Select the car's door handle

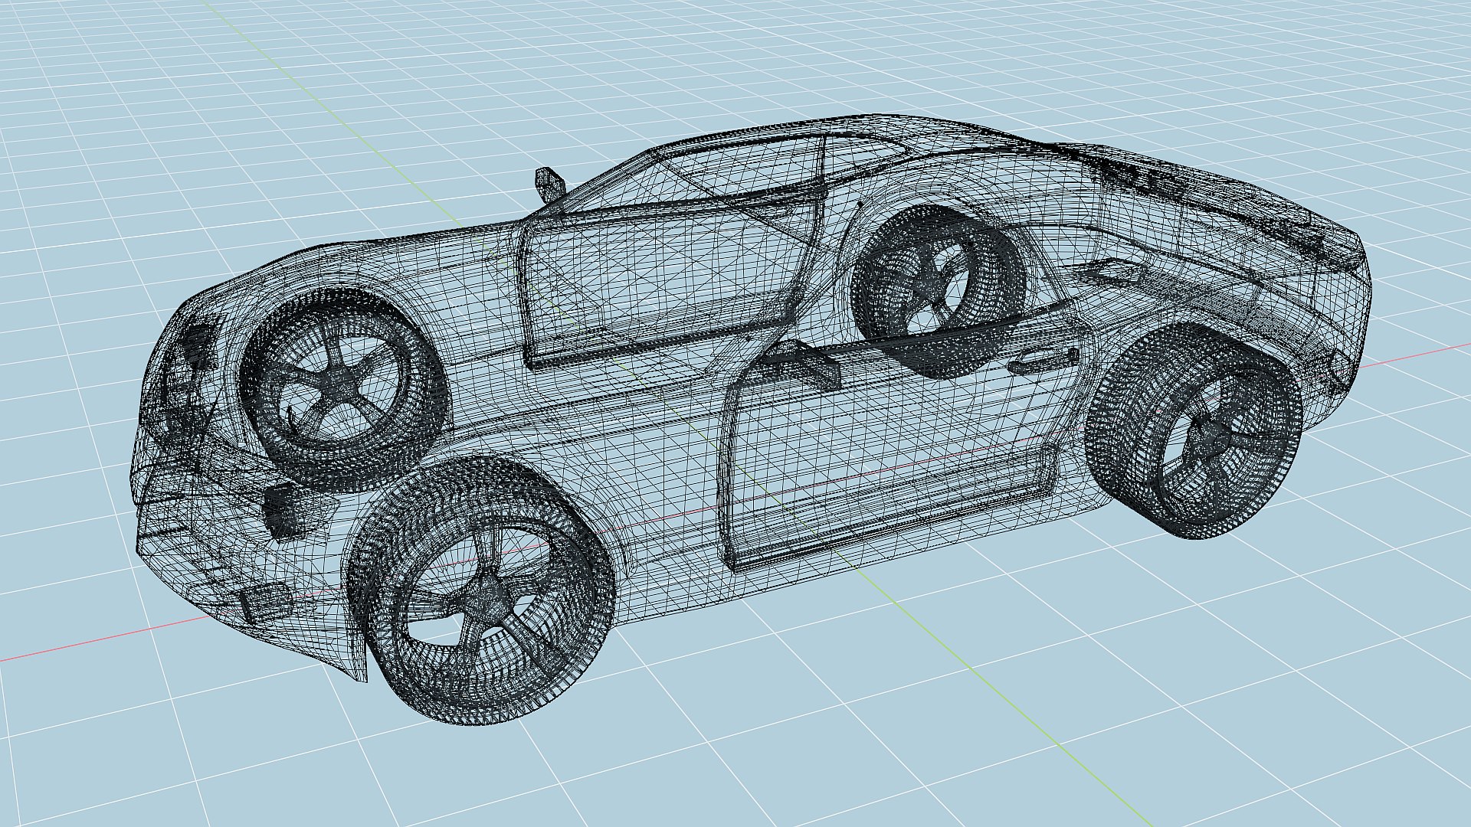point(1042,361)
